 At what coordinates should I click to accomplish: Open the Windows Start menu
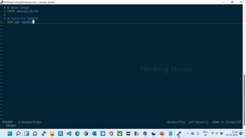tap(10, 134)
